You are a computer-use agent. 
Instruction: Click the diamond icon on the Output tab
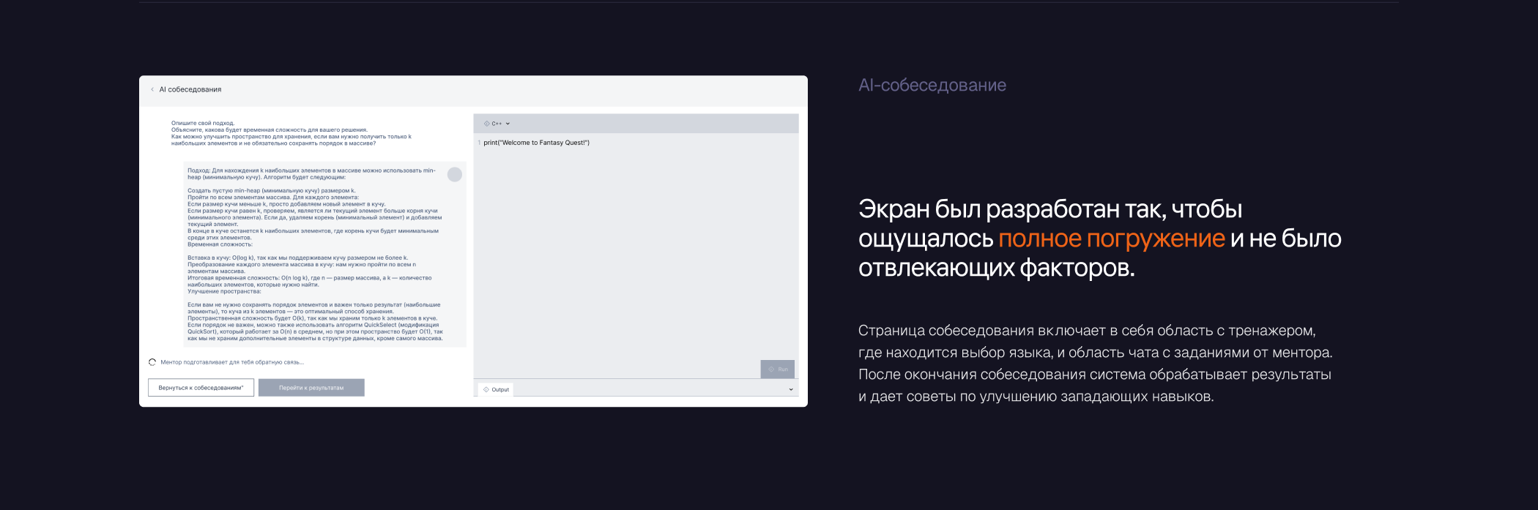(x=486, y=389)
